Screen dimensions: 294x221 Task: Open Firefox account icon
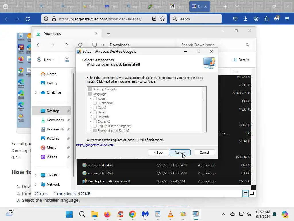(256, 19)
